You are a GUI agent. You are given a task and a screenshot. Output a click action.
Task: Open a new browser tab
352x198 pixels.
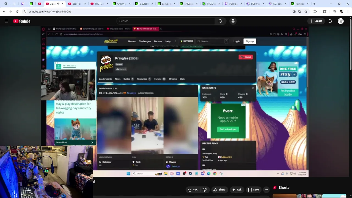(x=314, y=4)
